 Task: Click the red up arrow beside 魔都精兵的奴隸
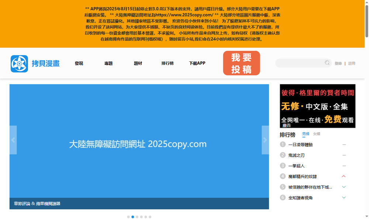343,176
